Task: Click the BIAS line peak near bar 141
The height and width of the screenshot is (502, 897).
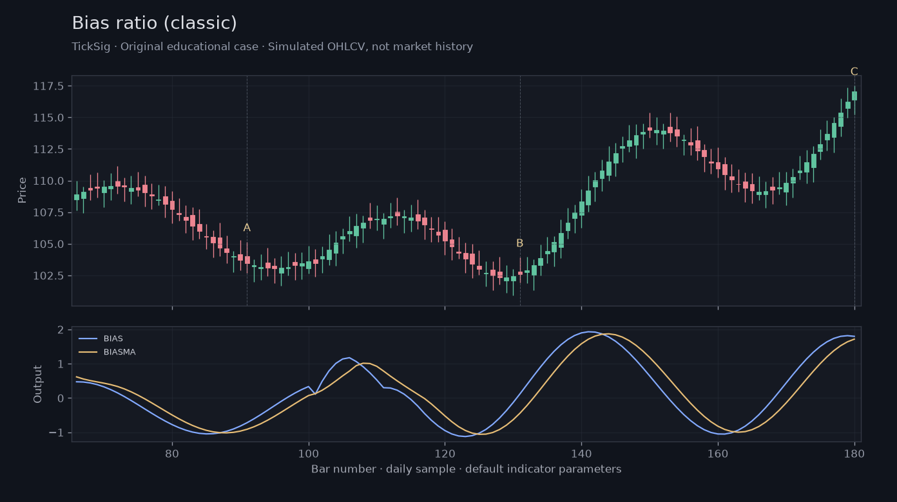Action: click(588, 331)
